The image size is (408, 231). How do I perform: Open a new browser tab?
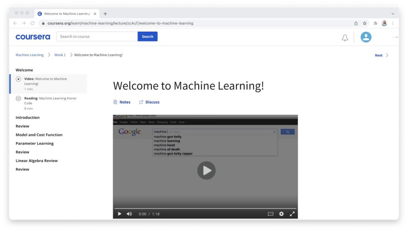[105, 14]
